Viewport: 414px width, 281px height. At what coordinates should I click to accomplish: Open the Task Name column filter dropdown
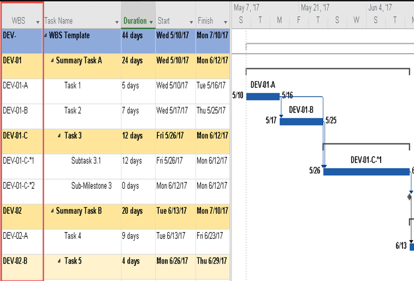[x=117, y=22]
